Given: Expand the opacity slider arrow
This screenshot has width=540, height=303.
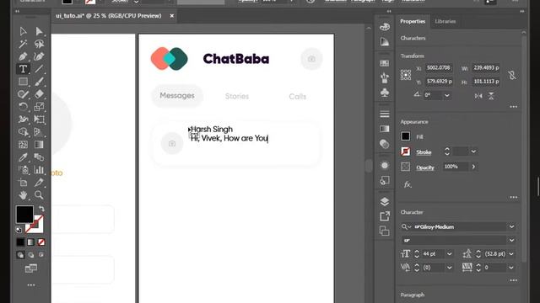Looking at the screenshot, I should [473, 167].
